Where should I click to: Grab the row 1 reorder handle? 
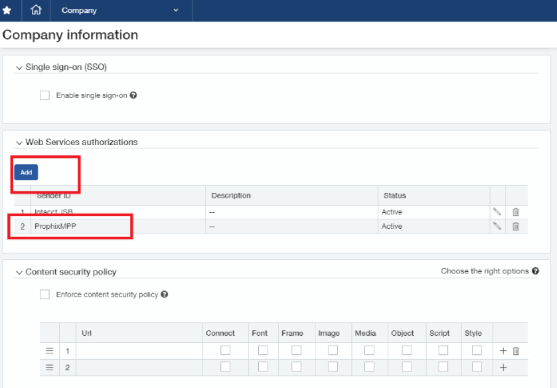[x=50, y=351]
